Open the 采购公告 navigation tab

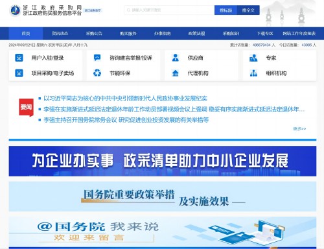(x=94, y=33)
